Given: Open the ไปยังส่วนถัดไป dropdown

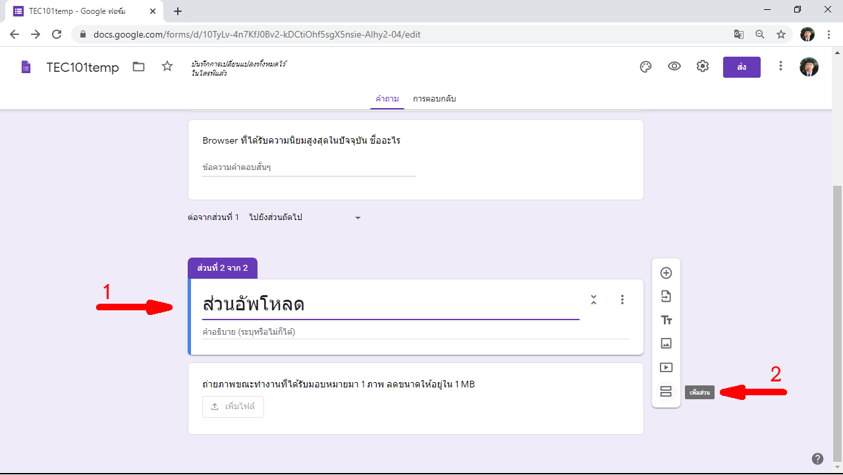Looking at the screenshot, I should pyautogui.click(x=305, y=217).
